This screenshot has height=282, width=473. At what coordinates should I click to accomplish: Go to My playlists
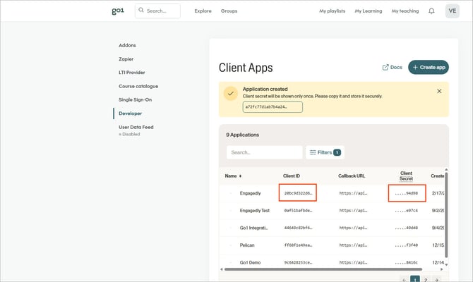332,11
